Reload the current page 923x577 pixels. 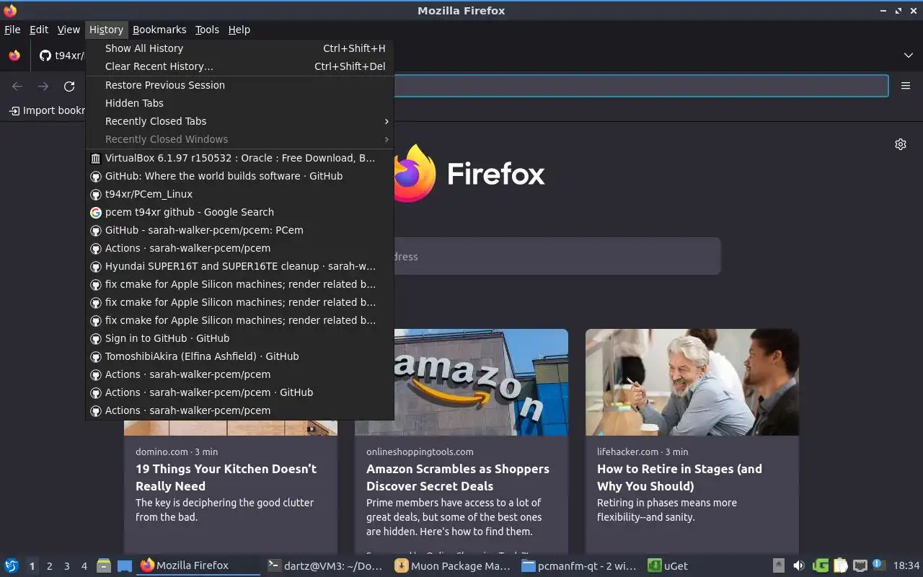tap(69, 87)
